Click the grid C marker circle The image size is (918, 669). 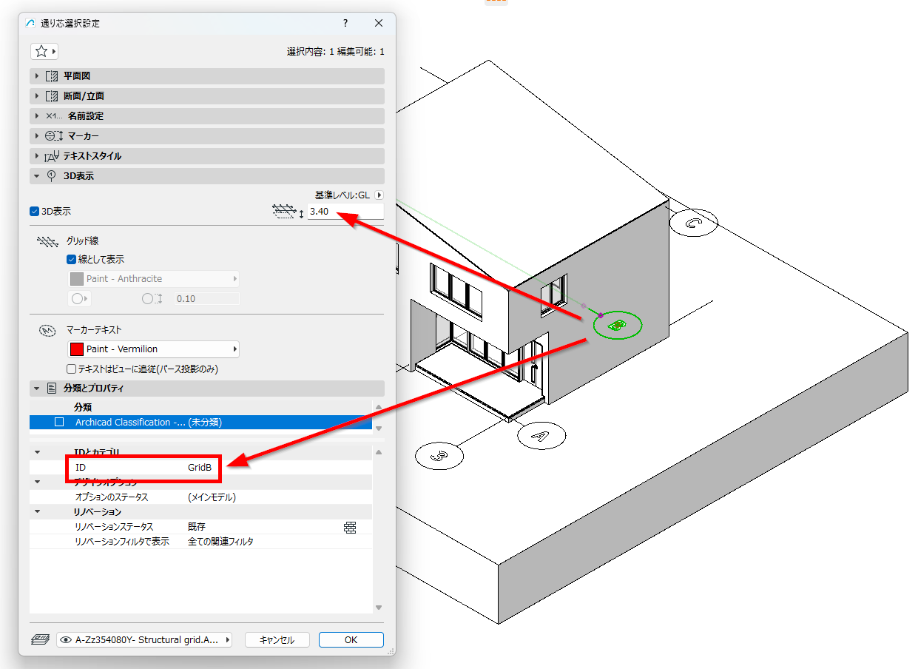(x=693, y=222)
